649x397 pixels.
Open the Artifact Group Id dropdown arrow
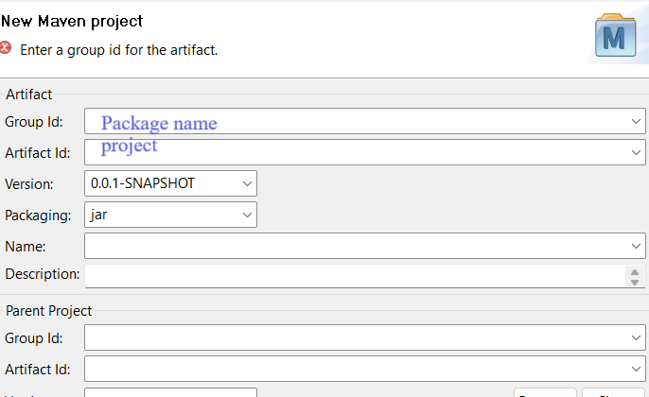tap(636, 121)
